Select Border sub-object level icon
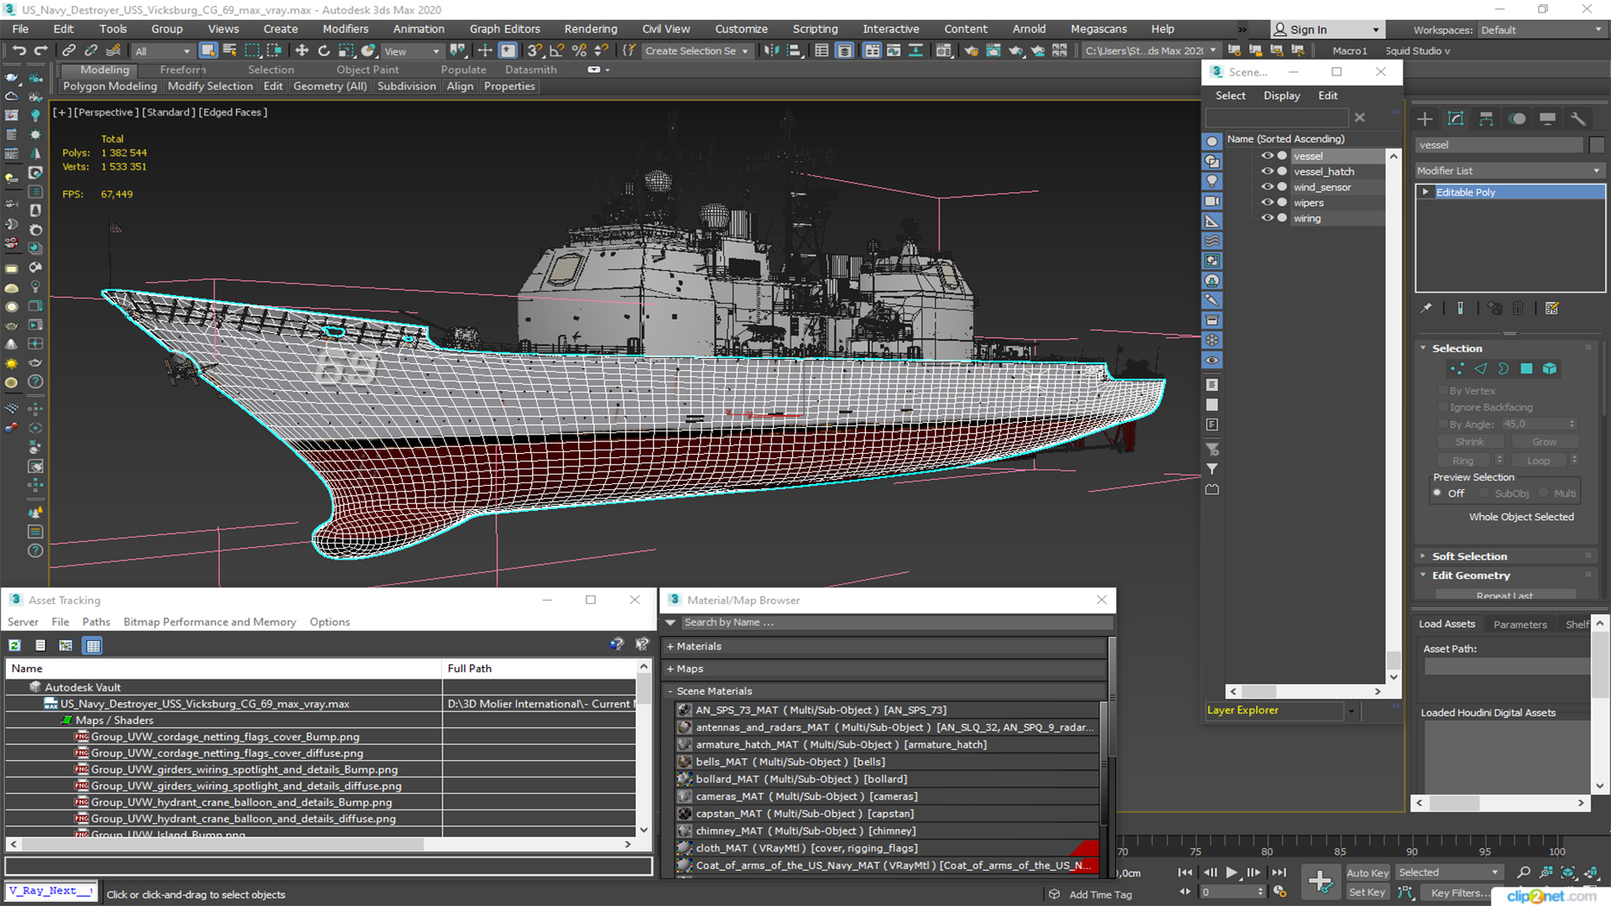Screen dimensions: 1611x906 (1504, 369)
